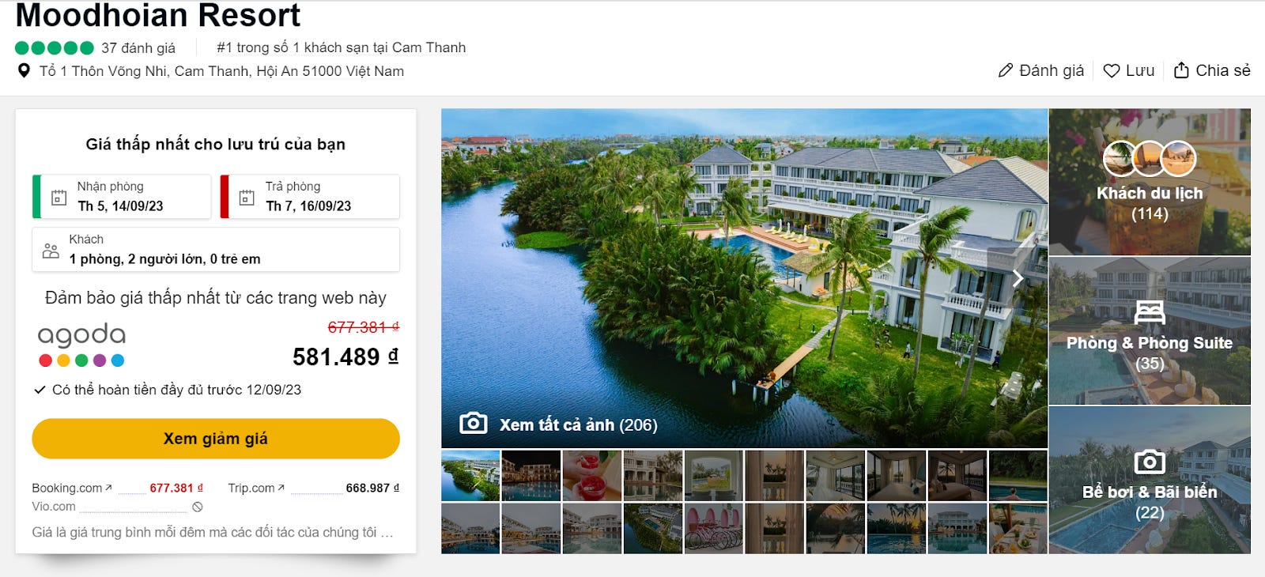Open Phòng & Phòng Suite photos

pos(1150,330)
